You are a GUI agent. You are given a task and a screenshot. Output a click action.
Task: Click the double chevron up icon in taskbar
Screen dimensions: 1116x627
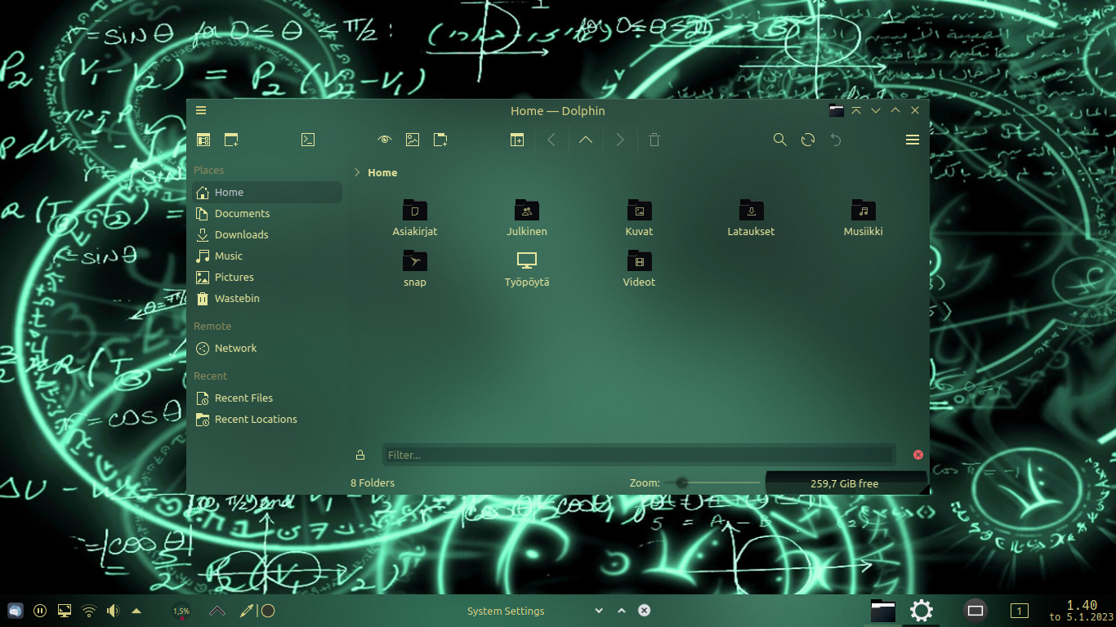point(217,611)
